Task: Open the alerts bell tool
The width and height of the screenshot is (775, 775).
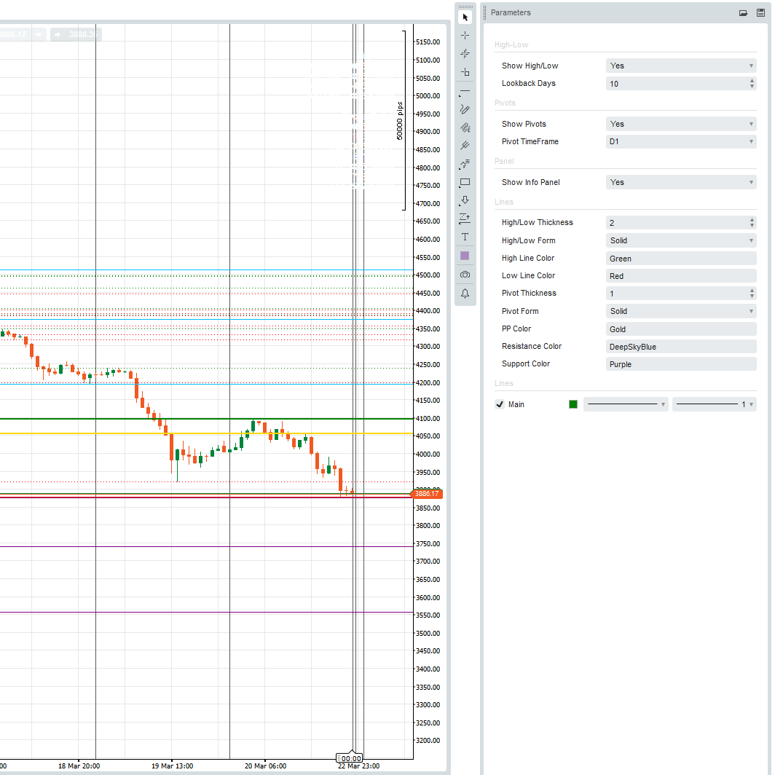Action: (x=465, y=293)
